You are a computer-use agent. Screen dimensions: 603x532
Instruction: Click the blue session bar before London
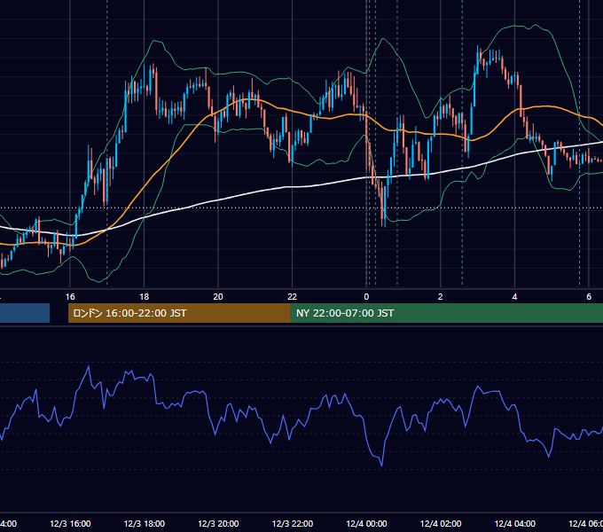[x=25, y=313]
